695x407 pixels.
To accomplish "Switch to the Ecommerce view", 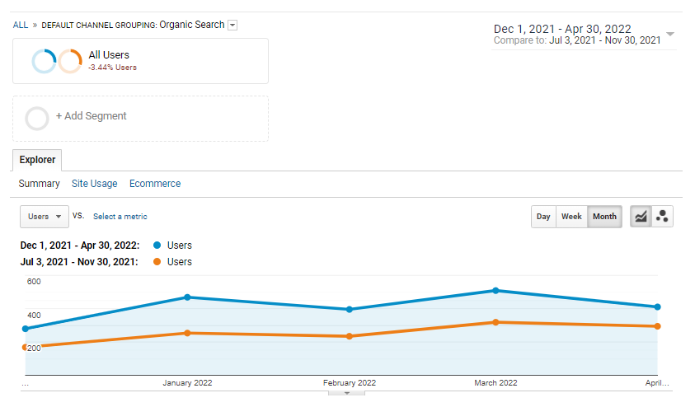I will pos(155,184).
